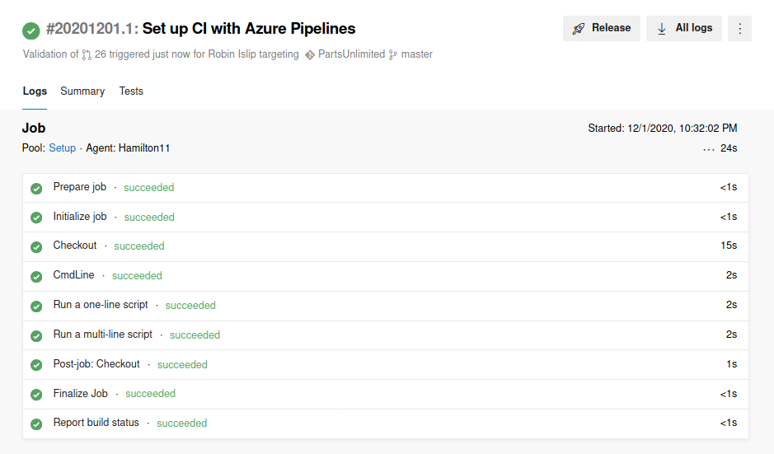Image resolution: width=774 pixels, height=454 pixels.
Task: Click the Run a one-line script status icon
Action: tap(36, 306)
